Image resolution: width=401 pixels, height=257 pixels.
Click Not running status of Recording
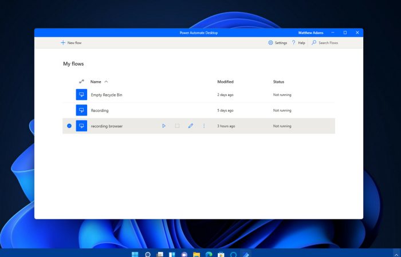click(282, 110)
